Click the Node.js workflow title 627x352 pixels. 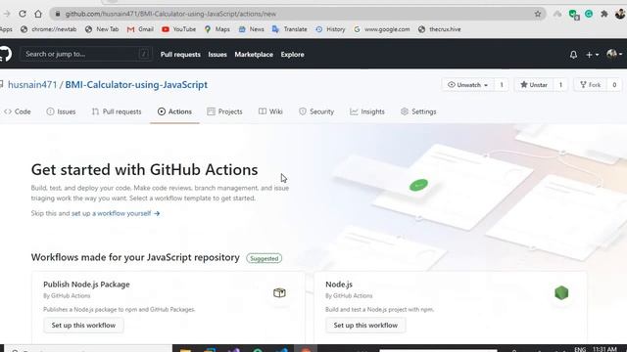click(x=339, y=285)
